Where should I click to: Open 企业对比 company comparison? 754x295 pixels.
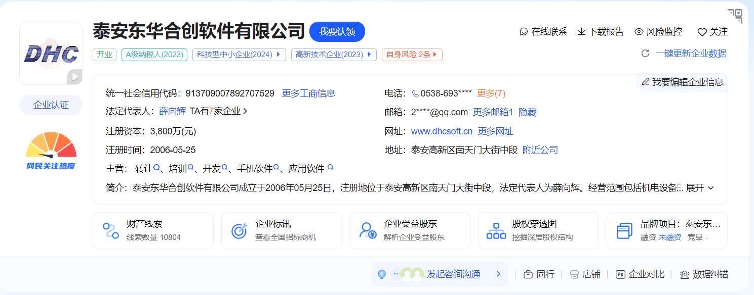click(640, 274)
